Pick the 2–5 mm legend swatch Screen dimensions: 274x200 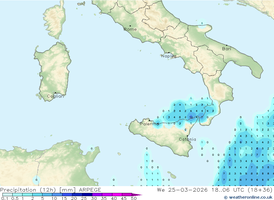(x=37, y=195)
